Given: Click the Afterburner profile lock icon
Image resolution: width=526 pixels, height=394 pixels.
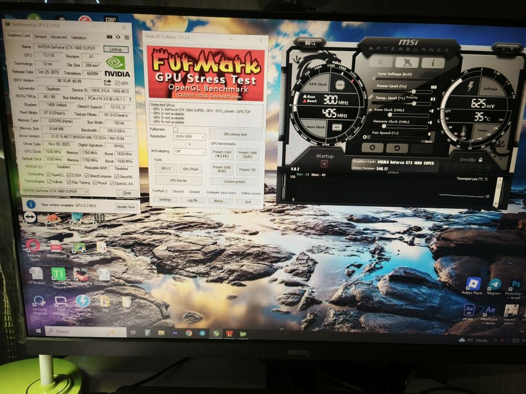Looking at the screenshot, I should pyautogui.click(x=480, y=160).
